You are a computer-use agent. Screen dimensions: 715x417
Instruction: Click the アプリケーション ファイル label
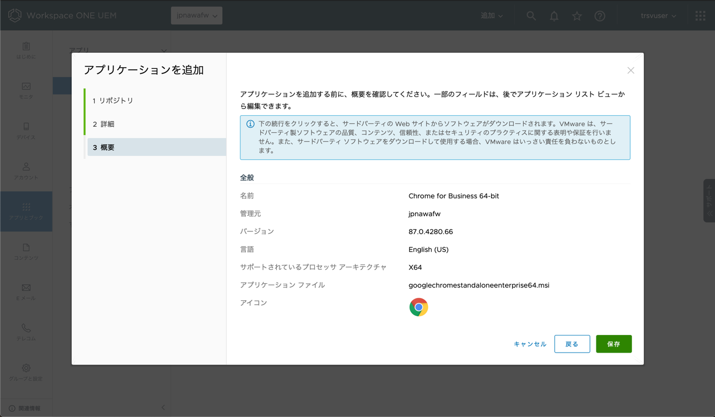(282, 285)
